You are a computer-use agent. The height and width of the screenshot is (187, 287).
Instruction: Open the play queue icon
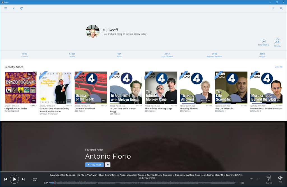pos(35,179)
